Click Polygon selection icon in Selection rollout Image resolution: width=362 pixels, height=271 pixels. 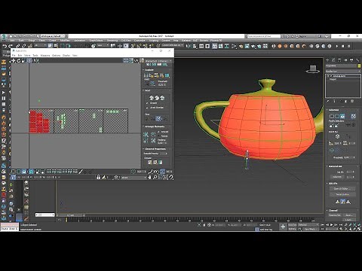342,116
